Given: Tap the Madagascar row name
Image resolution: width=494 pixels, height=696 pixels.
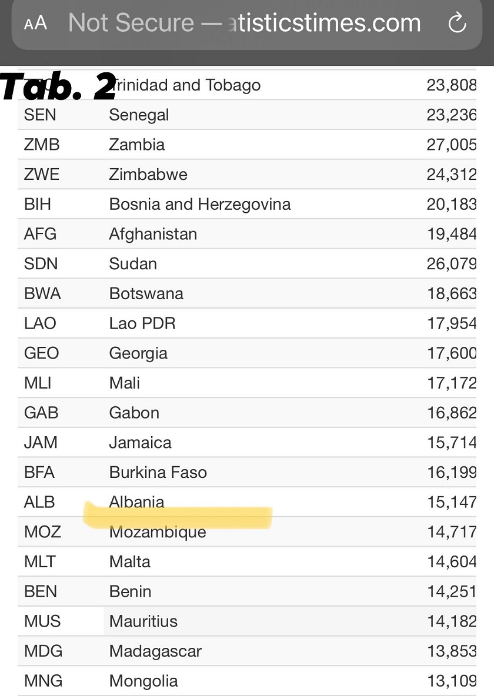Looking at the screenshot, I should click(155, 651).
